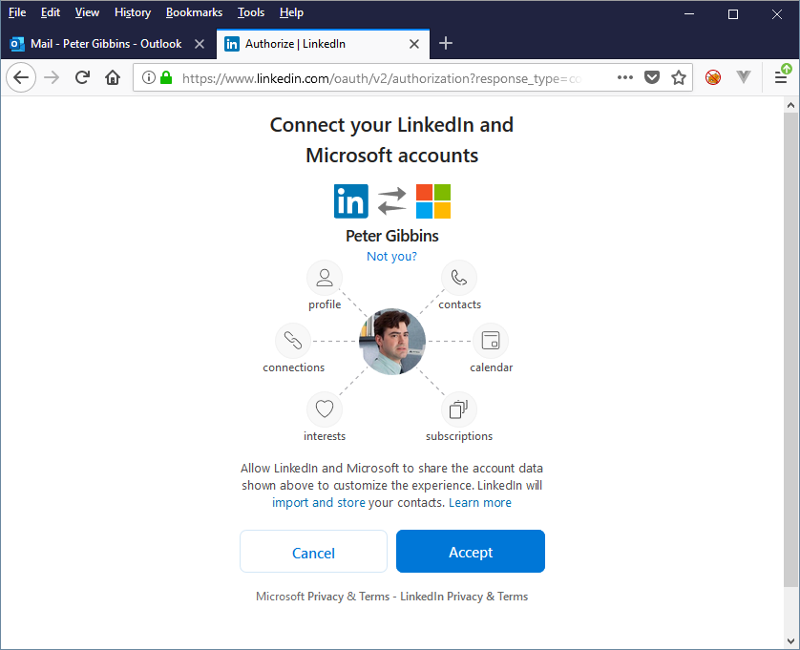Click the contacts phone icon

(459, 278)
